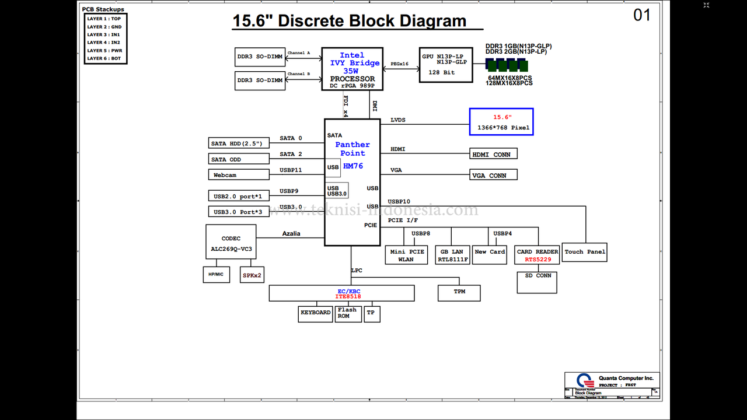
Task: Click 'LAYER 1 : TOP' row
Action: [x=104, y=19]
